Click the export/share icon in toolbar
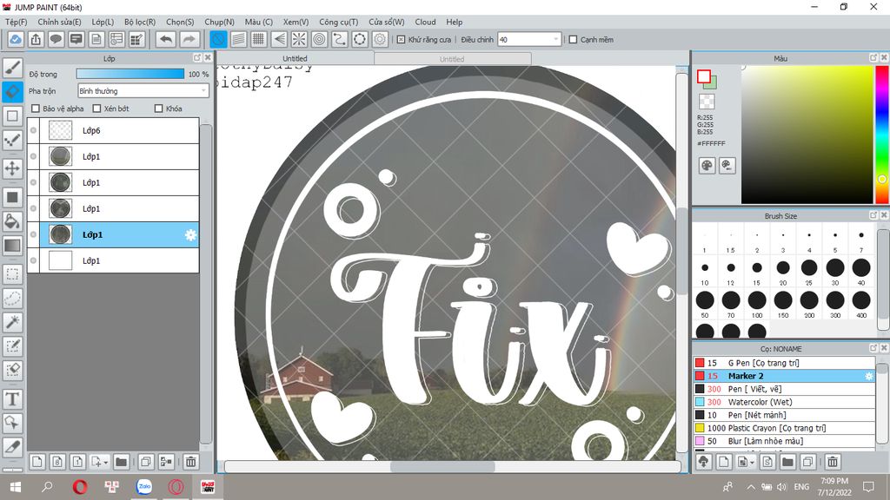Image resolution: width=890 pixels, height=500 pixels. coord(36,40)
